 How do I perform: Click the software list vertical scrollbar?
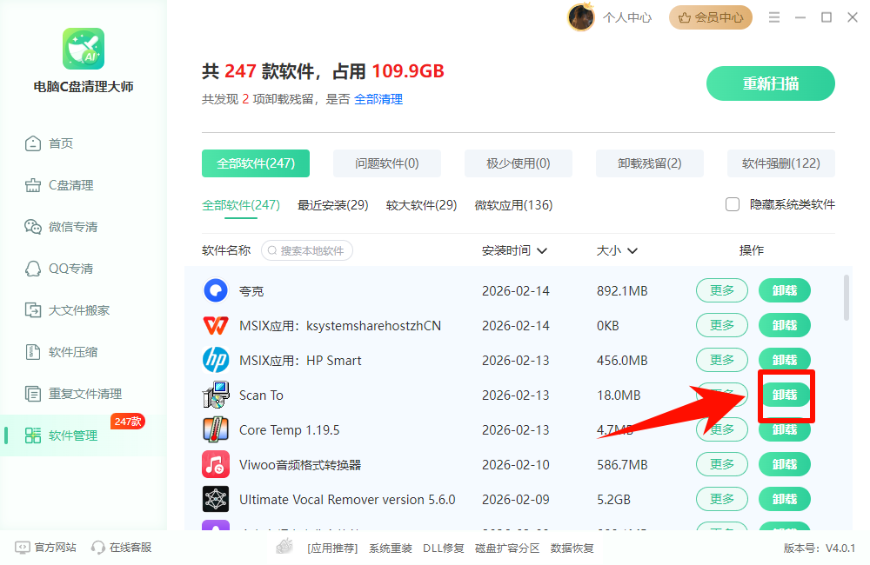[847, 298]
